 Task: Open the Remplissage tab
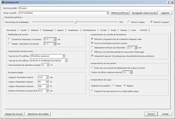coord(48,30)
